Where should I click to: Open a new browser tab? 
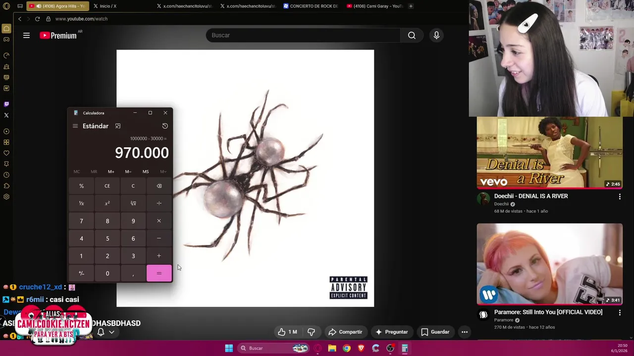coord(411,6)
